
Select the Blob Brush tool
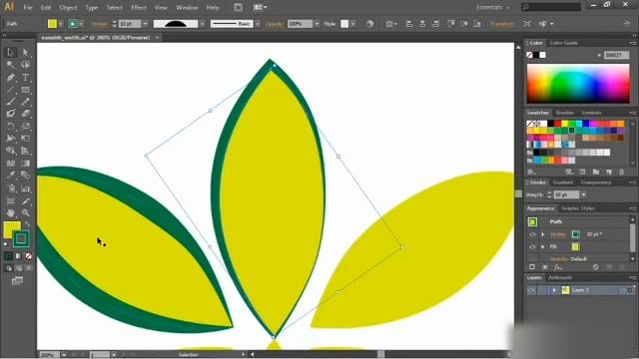click(x=11, y=114)
